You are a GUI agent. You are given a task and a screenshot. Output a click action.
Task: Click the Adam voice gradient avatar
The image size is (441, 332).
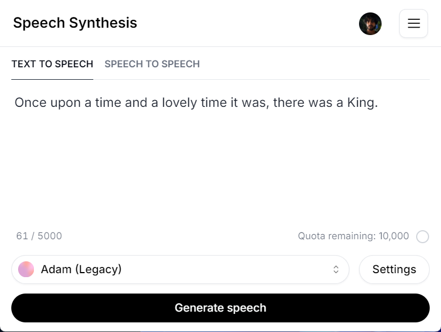pyautogui.click(x=26, y=269)
